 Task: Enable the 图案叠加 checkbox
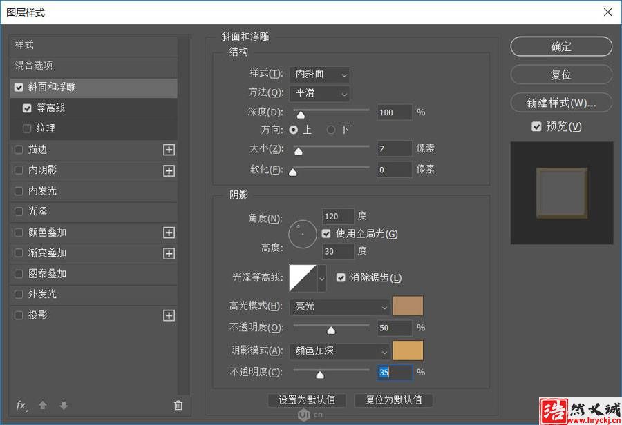point(19,274)
